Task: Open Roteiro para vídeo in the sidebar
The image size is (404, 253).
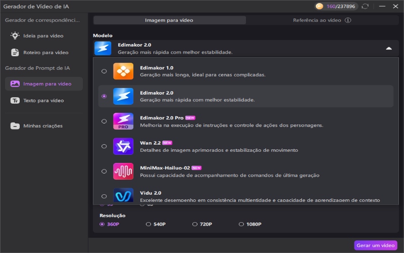Action: (43, 53)
